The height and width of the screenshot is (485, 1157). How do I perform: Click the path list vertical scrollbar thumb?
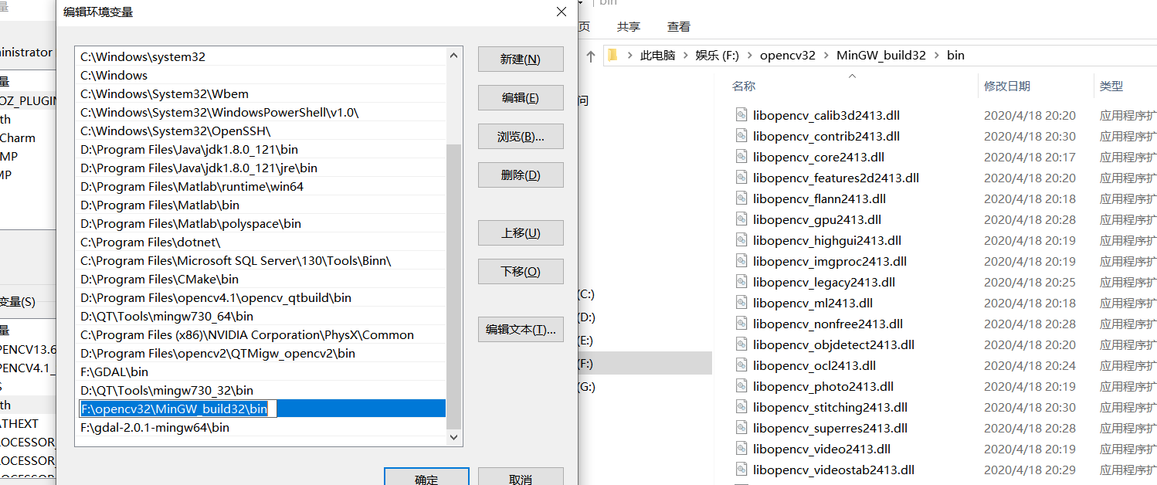tap(454, 287)
